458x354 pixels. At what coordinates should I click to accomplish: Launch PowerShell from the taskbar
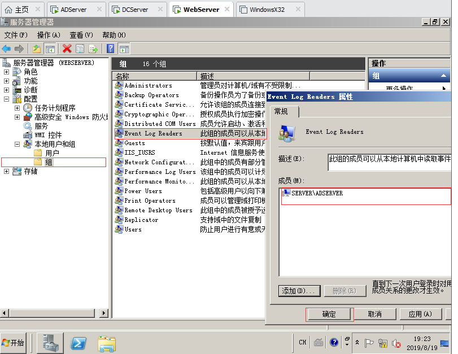[x=78, y=343]
